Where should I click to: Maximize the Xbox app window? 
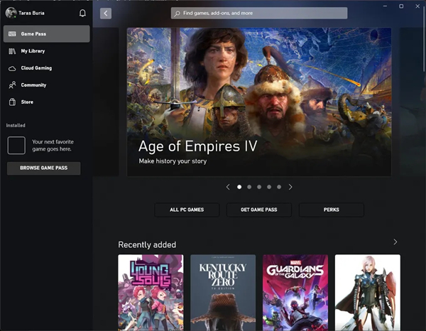coord(401,6)
